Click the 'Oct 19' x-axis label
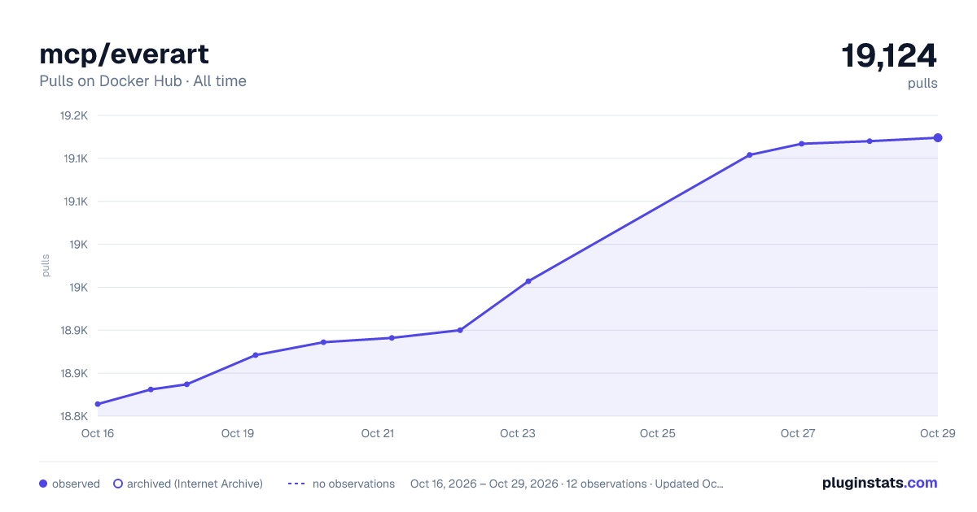 point(238,433)
